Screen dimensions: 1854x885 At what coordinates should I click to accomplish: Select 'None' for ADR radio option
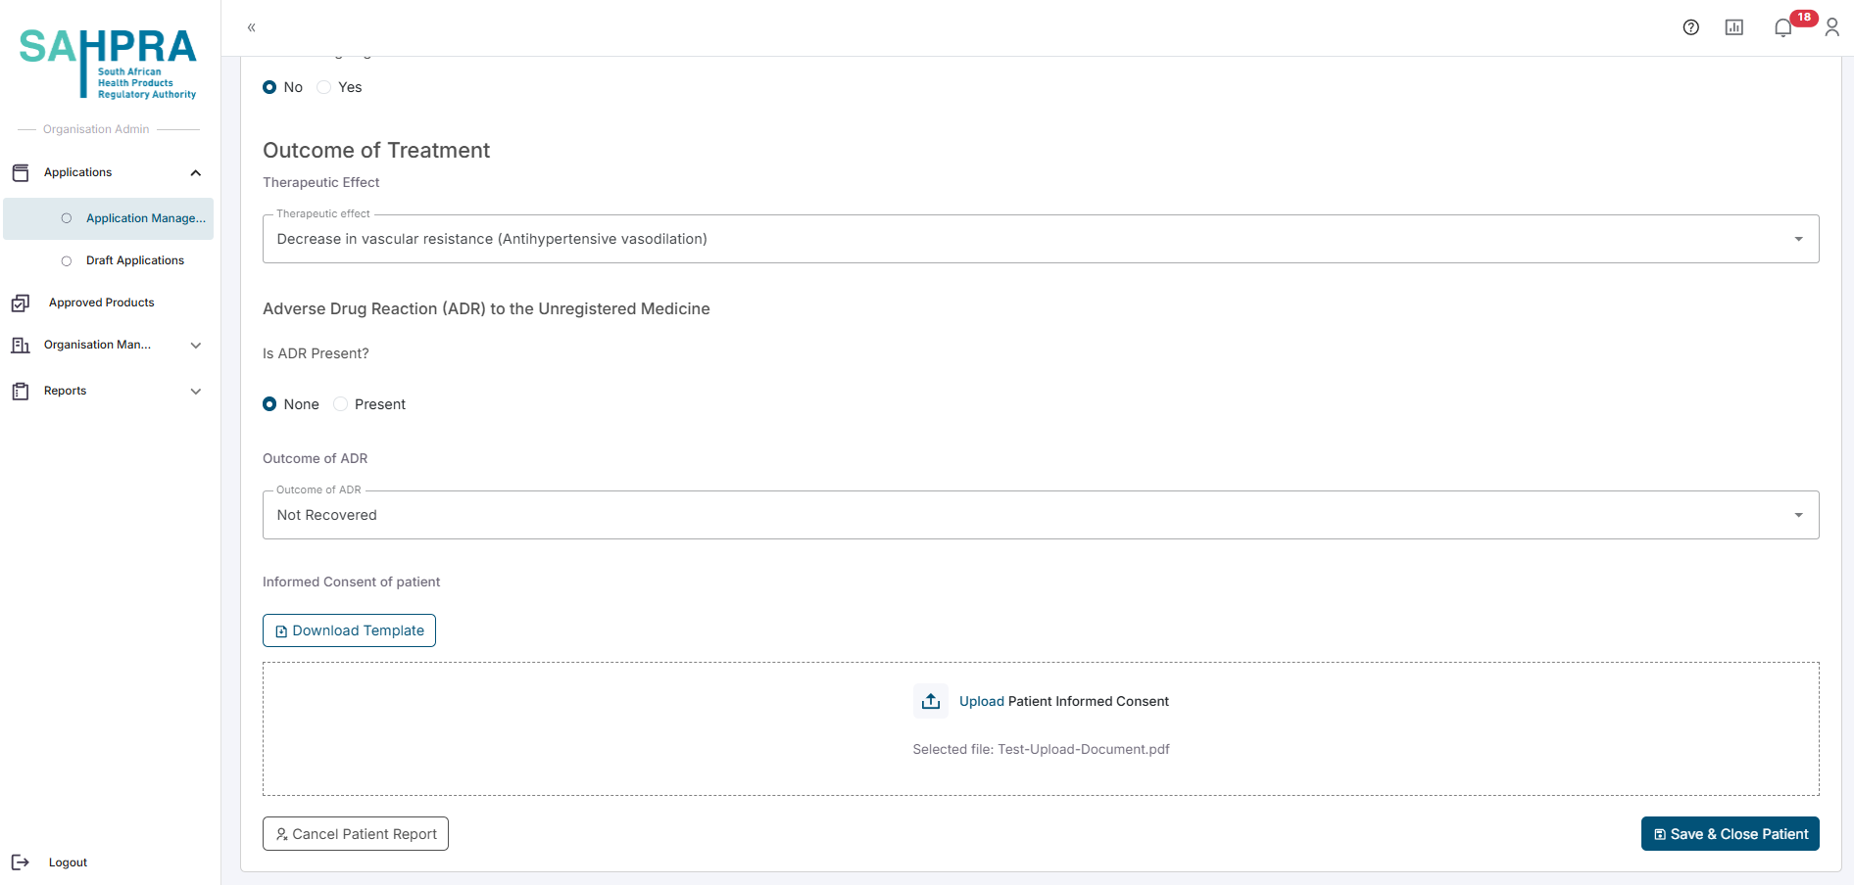point(269,404)
